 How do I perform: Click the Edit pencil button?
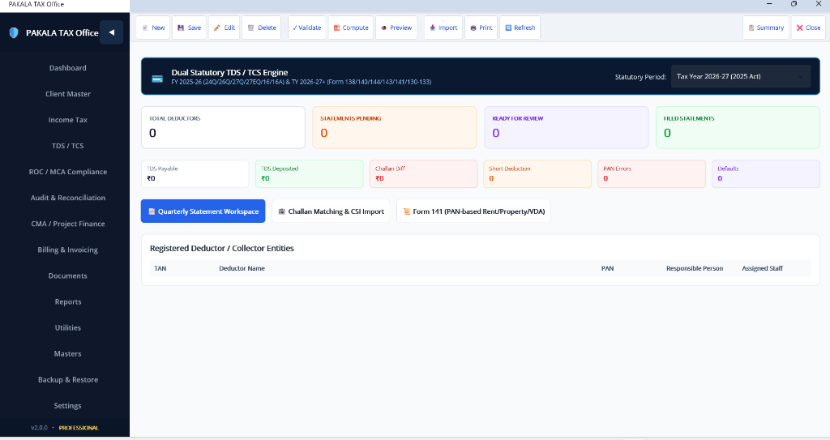[x=225, y=28]
